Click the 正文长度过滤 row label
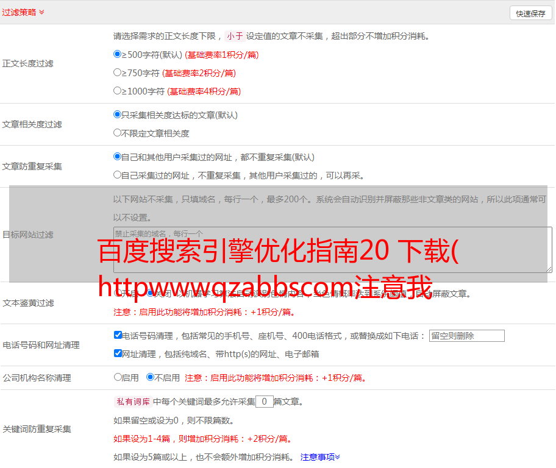 click(27, 63)
